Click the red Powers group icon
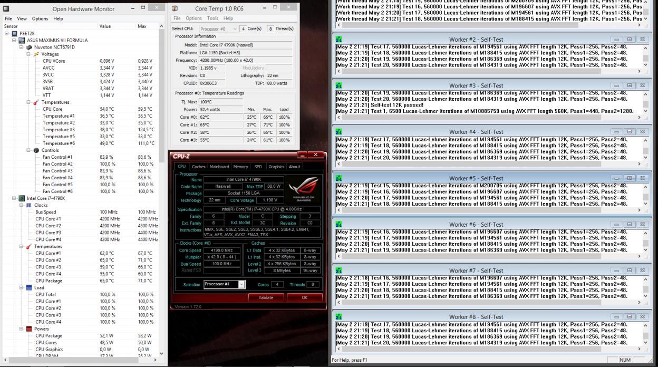This screenshot has width=658, height=367. coord(29,329)
